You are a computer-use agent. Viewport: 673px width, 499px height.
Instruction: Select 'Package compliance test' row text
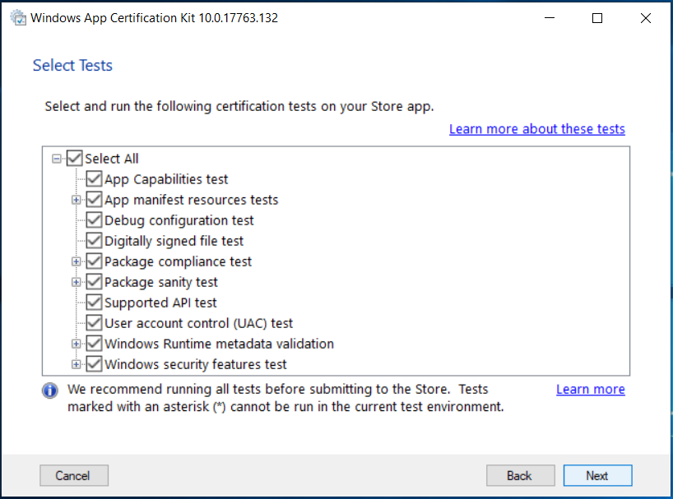[178, 261]
